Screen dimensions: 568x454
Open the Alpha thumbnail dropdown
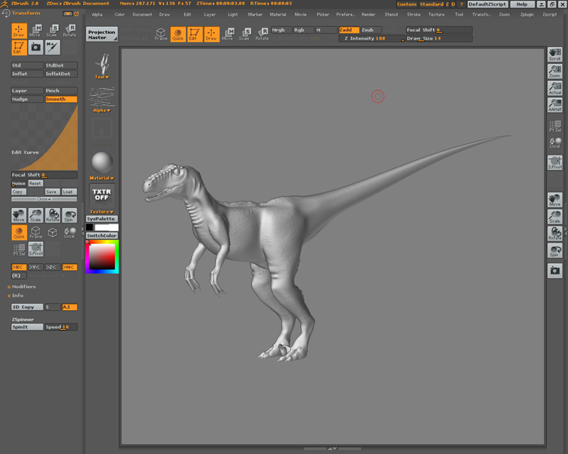click(x=102, y=100)
